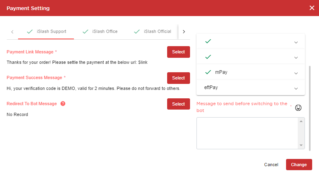This screenshot has height=177, width=319.
Task: Switch to the iSlash Office tab
Action: click(104, 31)
